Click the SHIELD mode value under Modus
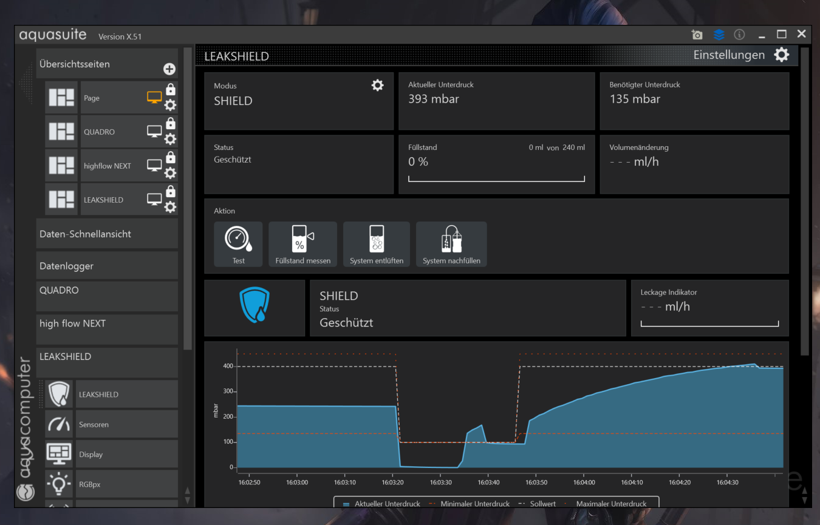The height and width of the screenshot is (525, 820). pos(233,101)
